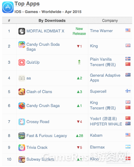Click the Finland flag beside Supercell
134x167 pixels.
point(128,91)
